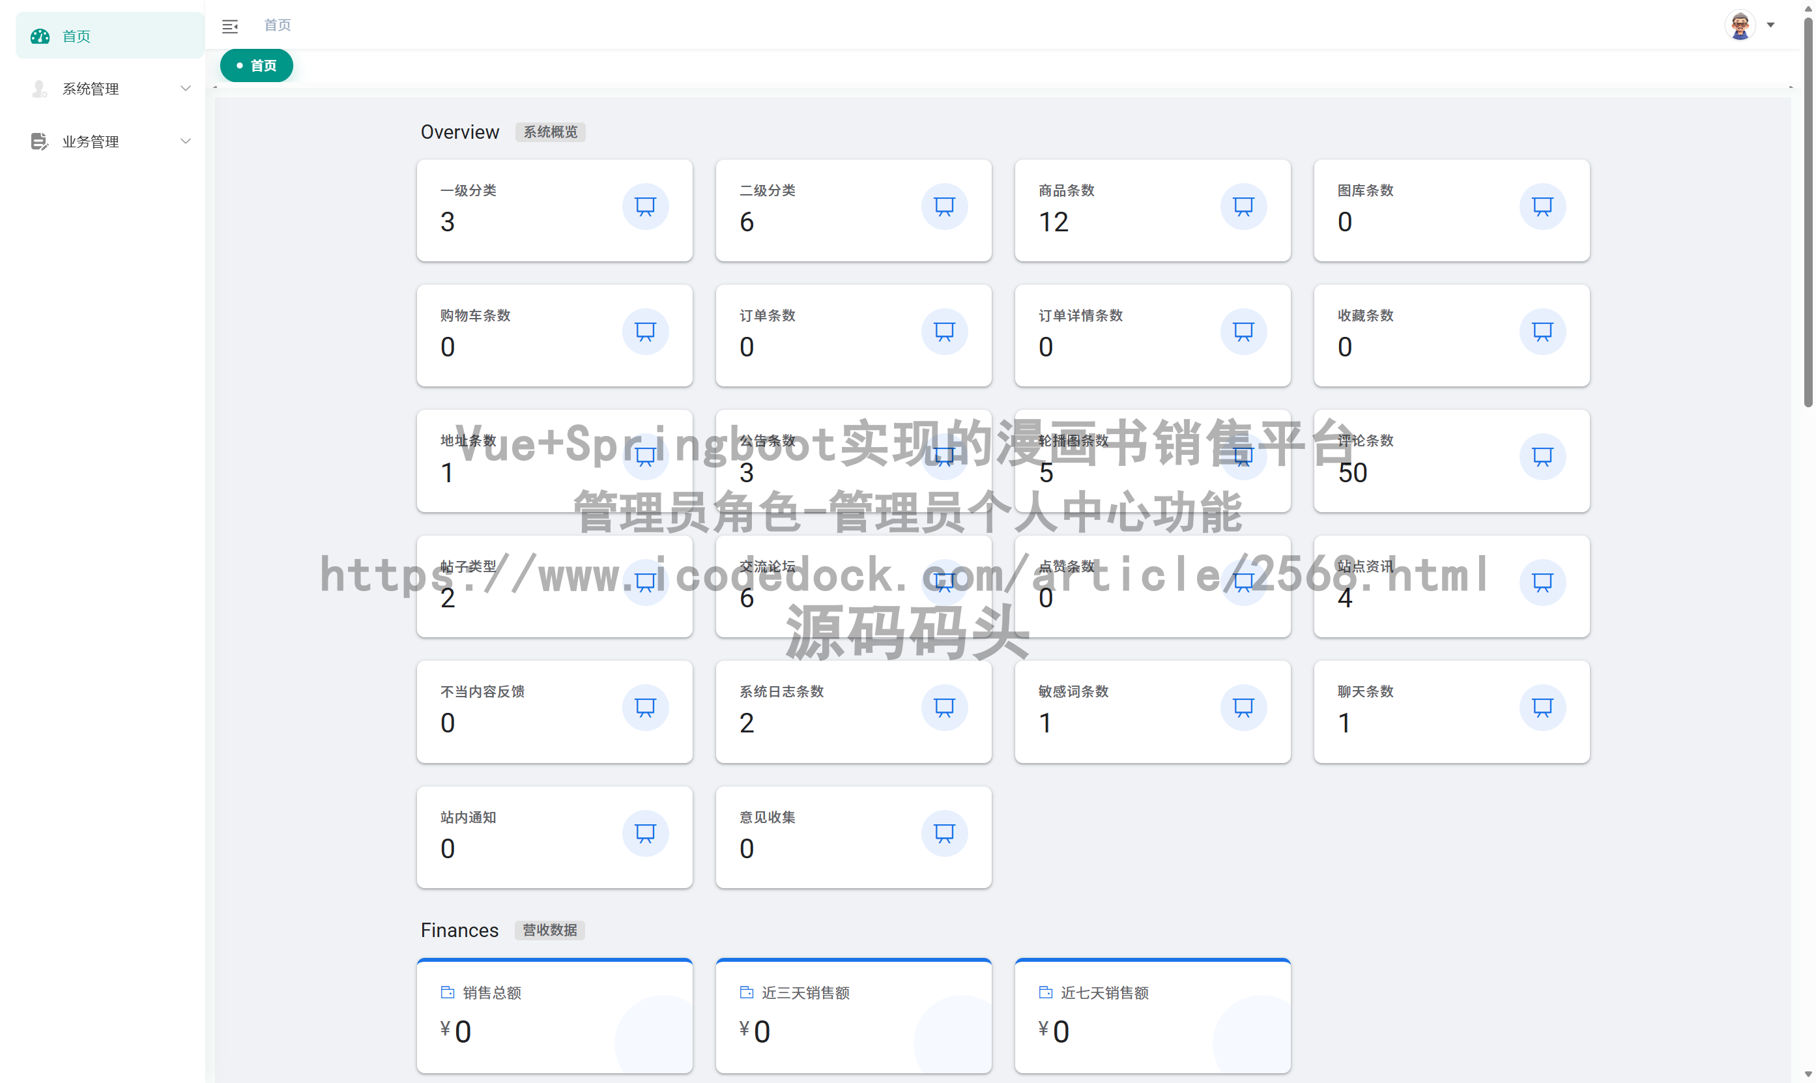Click the user icon beside 系统管理
This screenshot has height=1083, width=1816.
(39, 89)
